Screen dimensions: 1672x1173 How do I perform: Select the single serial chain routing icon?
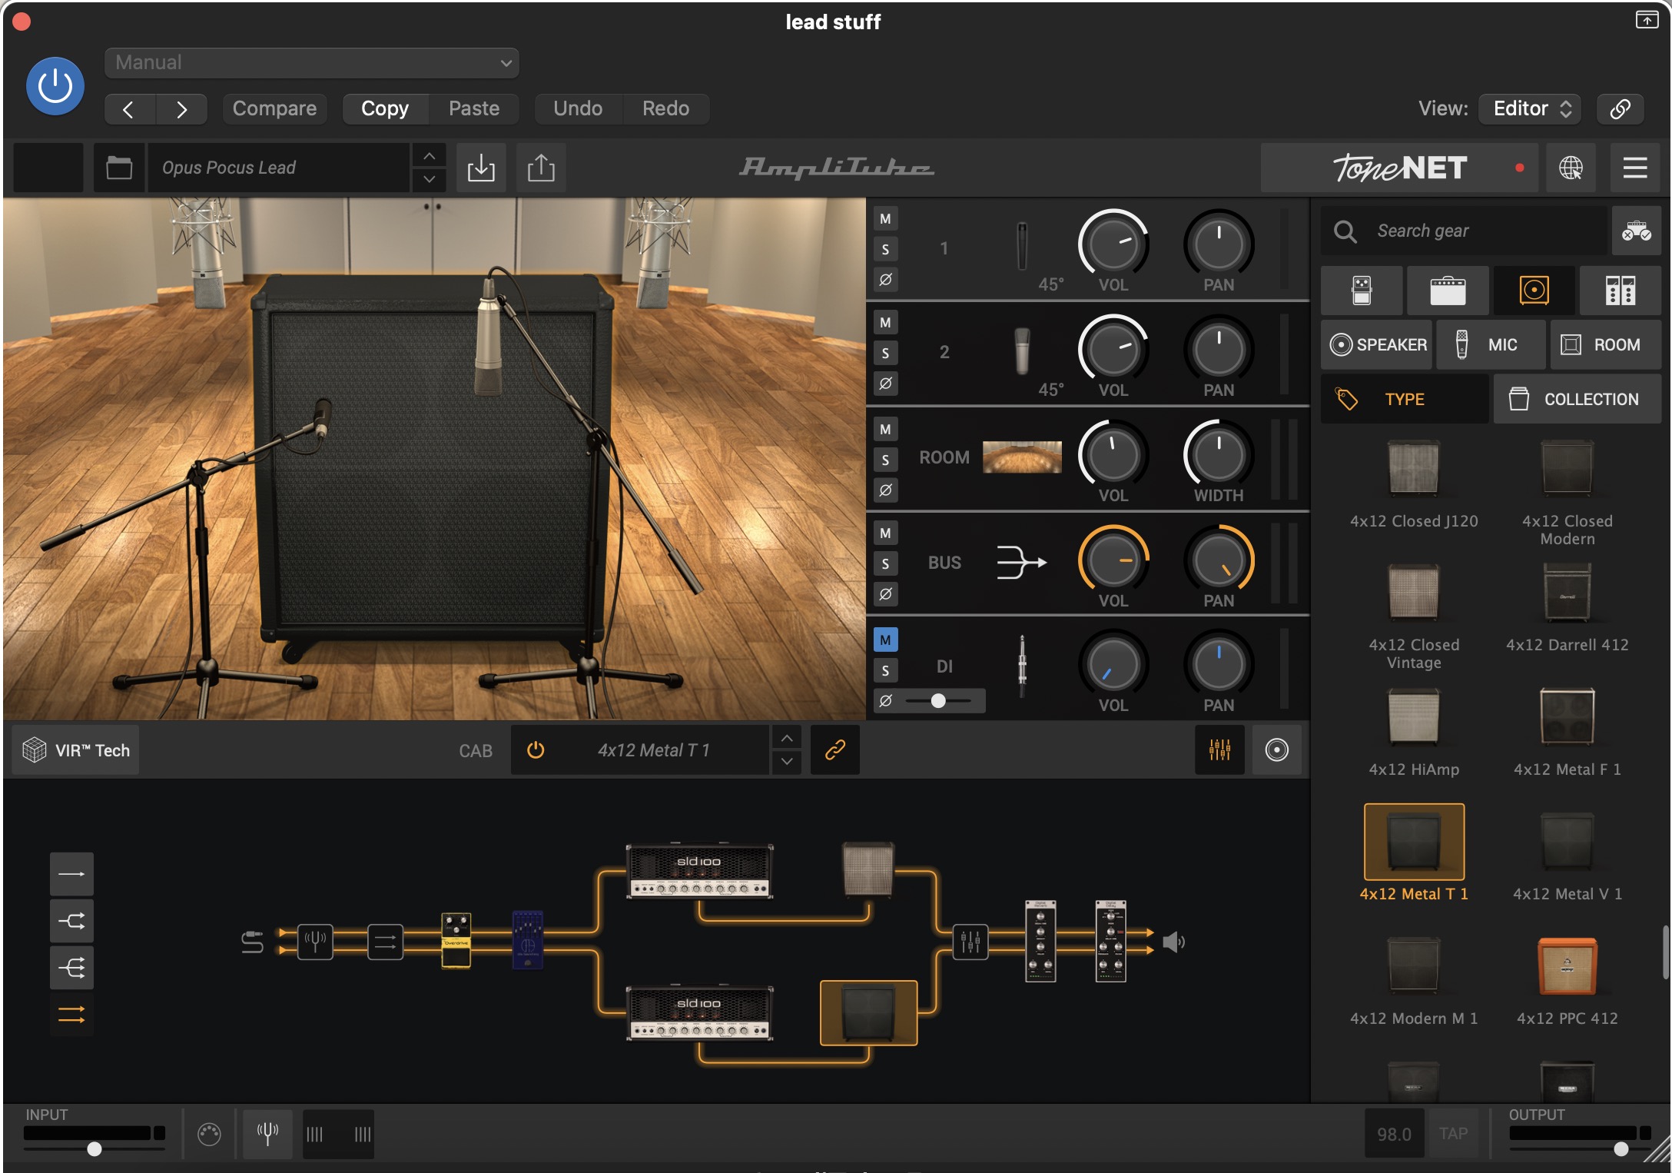tap(71, 874)
